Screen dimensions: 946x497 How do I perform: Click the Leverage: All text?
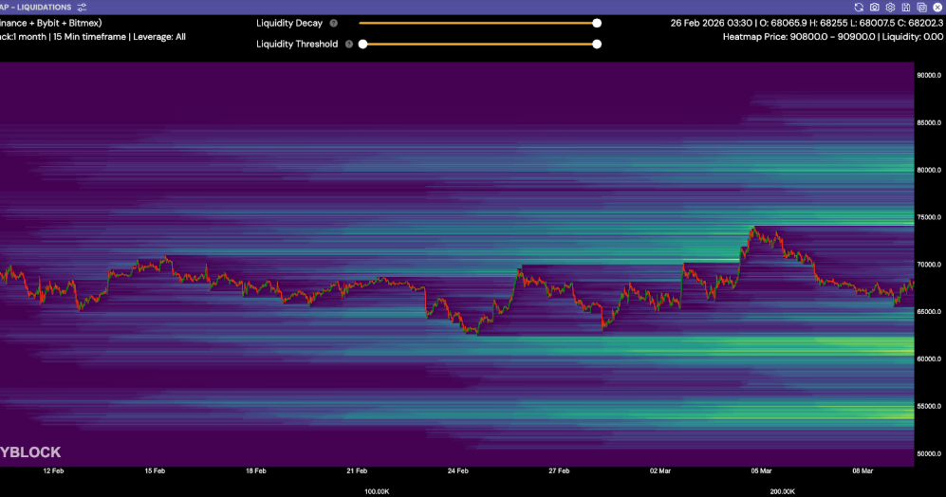pos(158,37)
